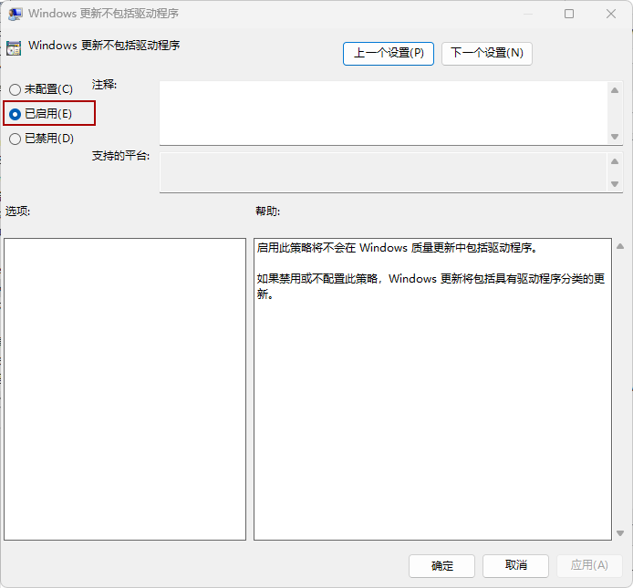Click the 注释 box scroll up arrow
This screenshot has height=588, width=633.
click(615, 90)
